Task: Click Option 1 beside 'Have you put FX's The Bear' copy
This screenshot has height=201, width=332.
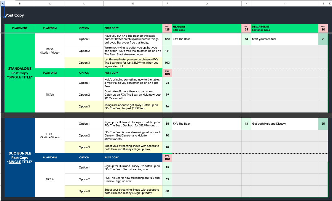Action: (84, 39)
